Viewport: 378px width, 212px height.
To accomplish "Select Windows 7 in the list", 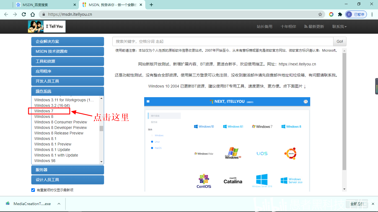I will click(x=44, y=111).
